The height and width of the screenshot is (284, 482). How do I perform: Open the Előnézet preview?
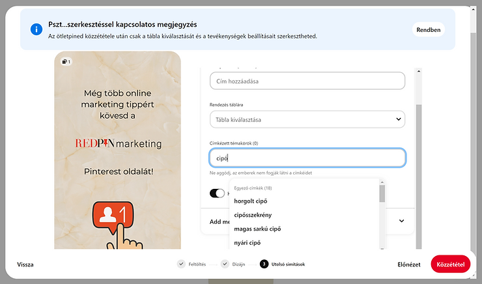tap(409, 264)
